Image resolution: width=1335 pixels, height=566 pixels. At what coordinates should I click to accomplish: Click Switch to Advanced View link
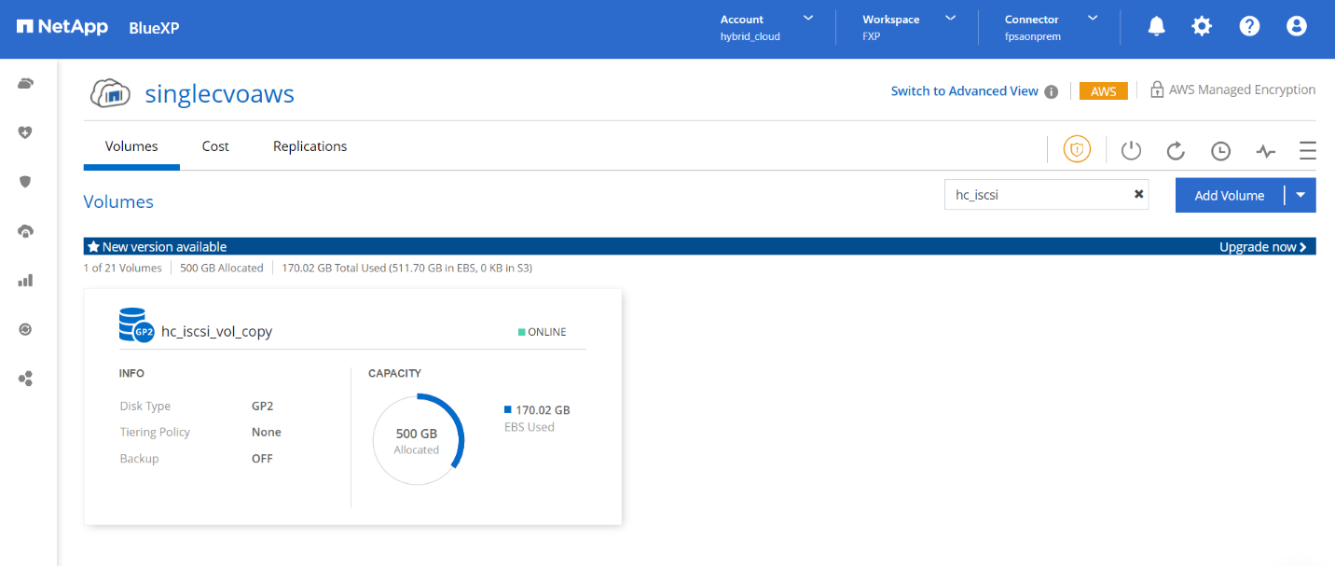click(x=964, y=90)
